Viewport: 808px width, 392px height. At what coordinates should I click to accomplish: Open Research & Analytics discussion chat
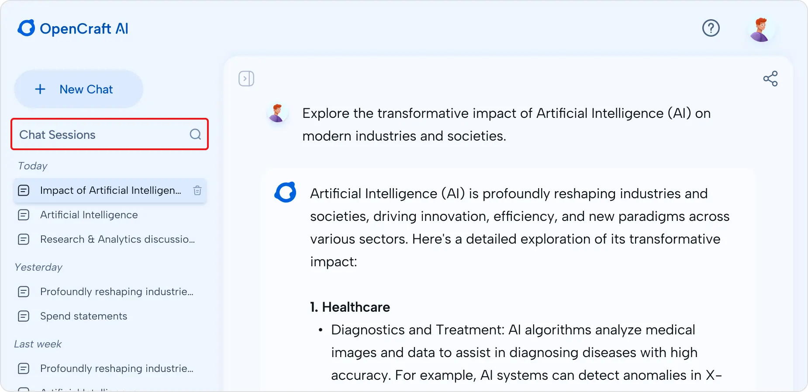[x=117, y=239]
